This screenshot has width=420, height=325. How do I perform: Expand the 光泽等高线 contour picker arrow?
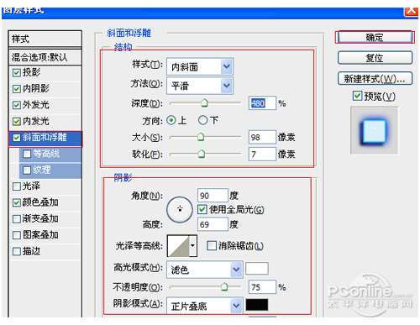193,246
